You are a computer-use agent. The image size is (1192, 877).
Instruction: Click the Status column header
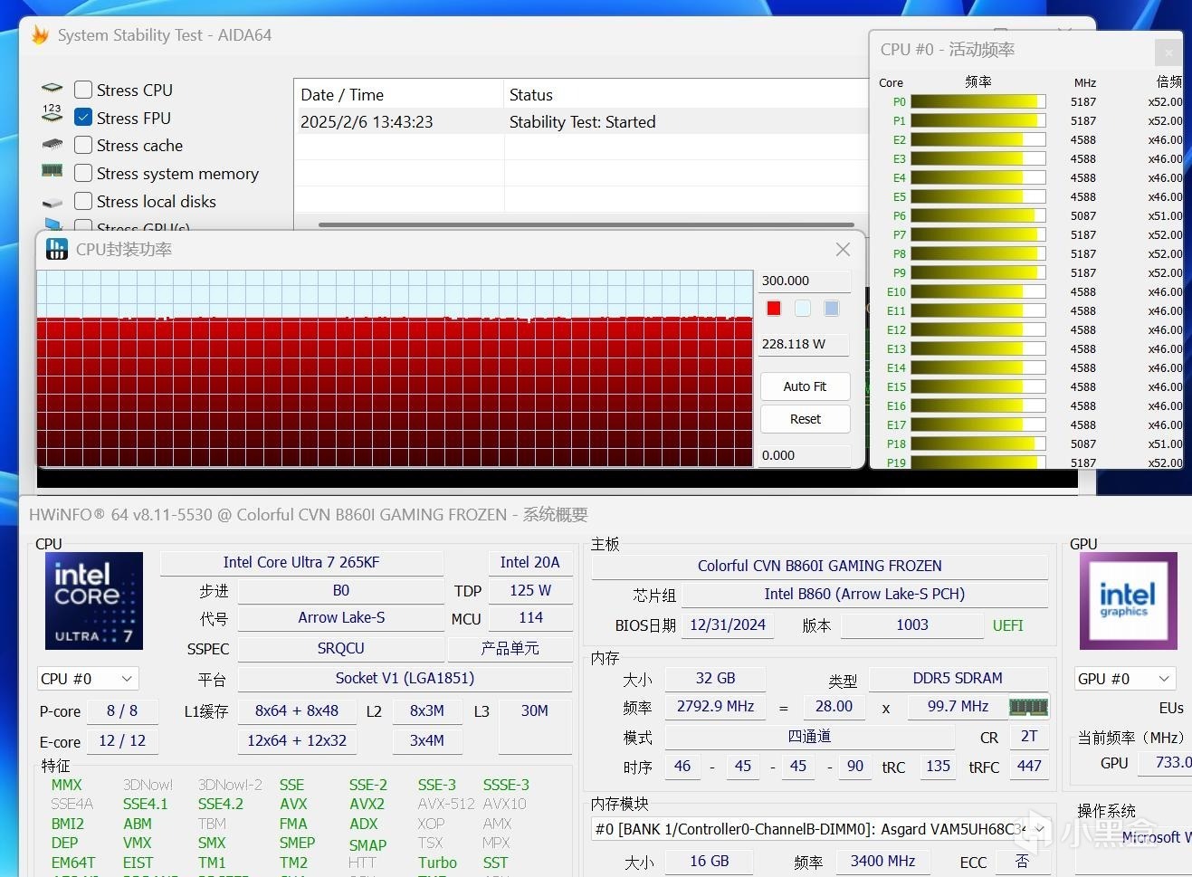point(685,95)
